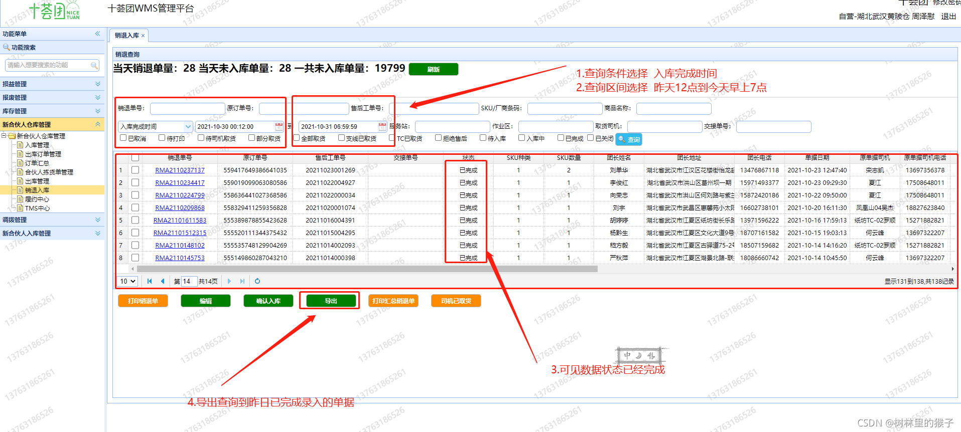Click the 打印汇总销退单 button
This screenshot has width=961, height=432.
[x=393, y=301]
